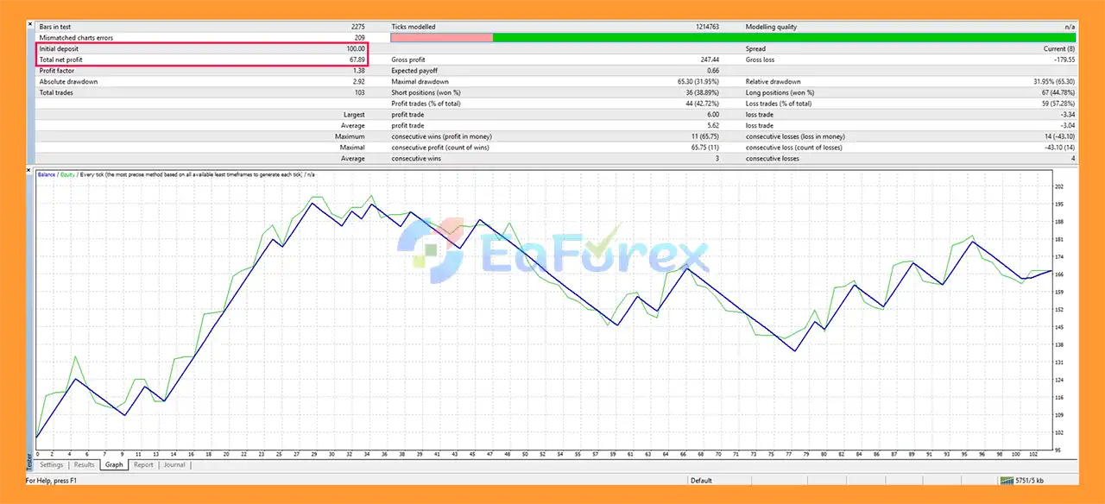The height and width of the screenshot is (504, 1105).
Task: Click the Default profile in status bar
Action: [701, 481]
